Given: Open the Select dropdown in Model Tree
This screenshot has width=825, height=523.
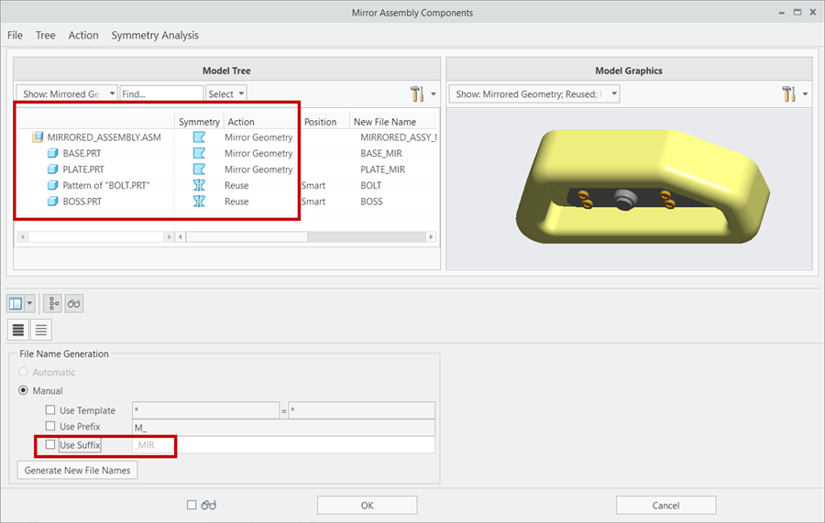Looking at the screenshot, I should coord(225,94).
